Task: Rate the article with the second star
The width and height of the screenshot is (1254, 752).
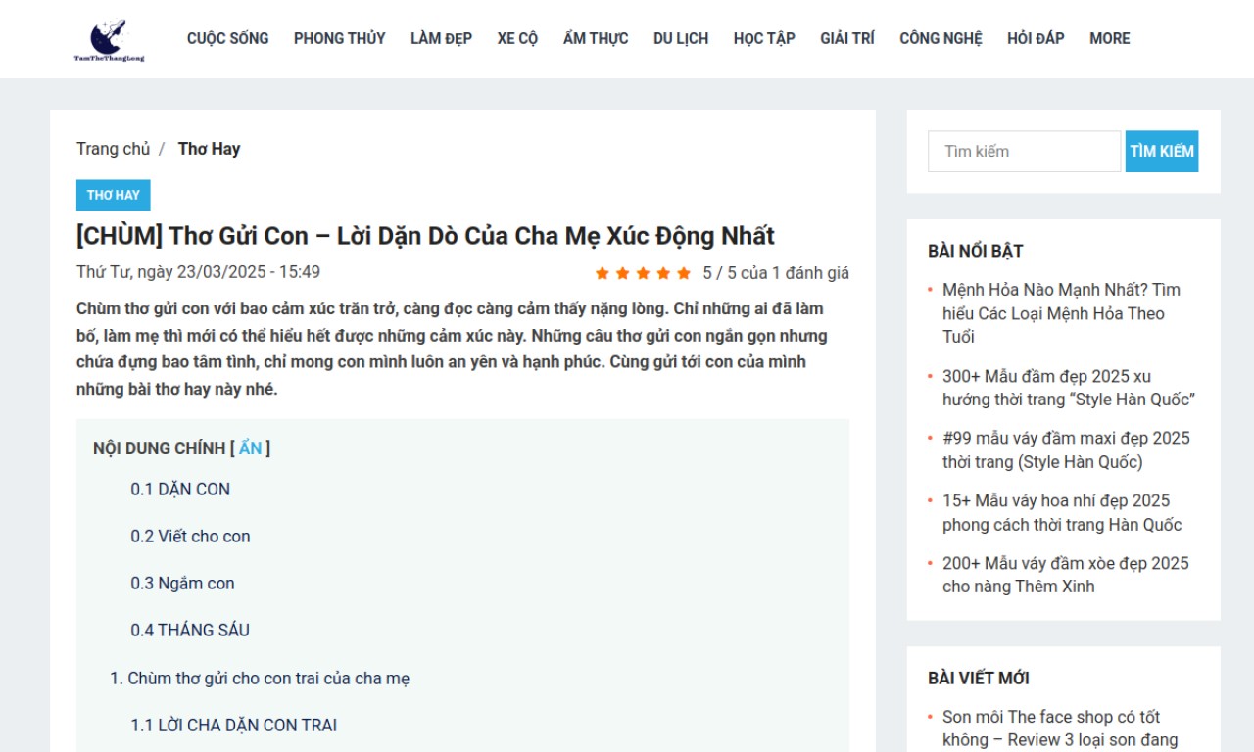Action: (x=622, y=273)
